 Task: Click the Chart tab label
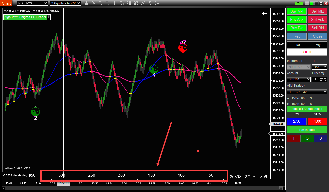point(6,3)
